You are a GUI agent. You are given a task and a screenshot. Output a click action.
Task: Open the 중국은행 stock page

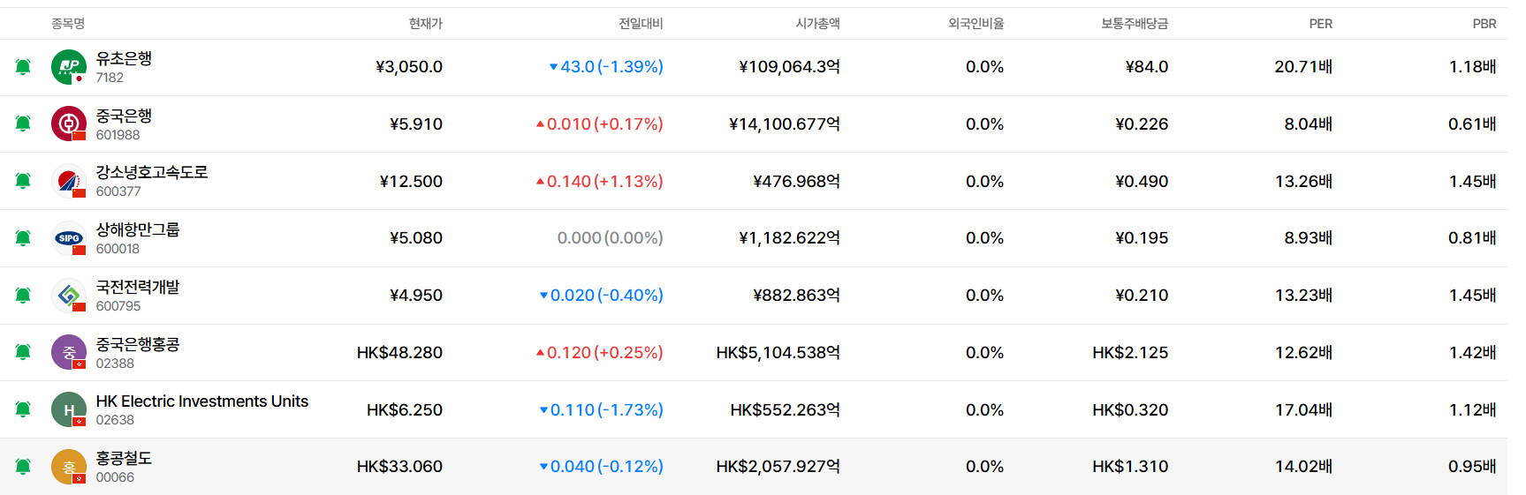[x=124, y=116]
